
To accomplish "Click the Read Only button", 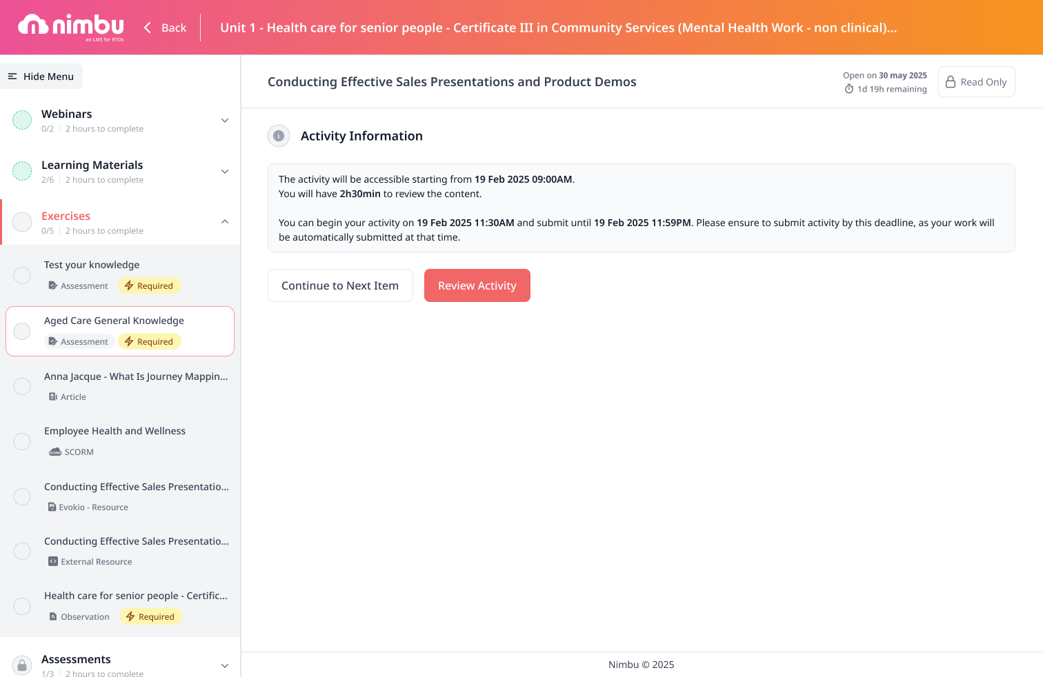I will click(976, 82).
